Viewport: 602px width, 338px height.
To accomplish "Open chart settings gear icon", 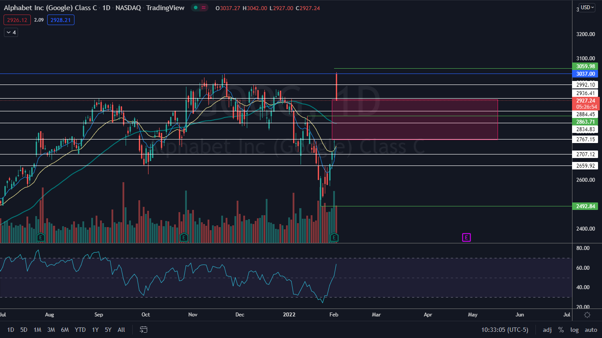I will click(x=587, y=315).
